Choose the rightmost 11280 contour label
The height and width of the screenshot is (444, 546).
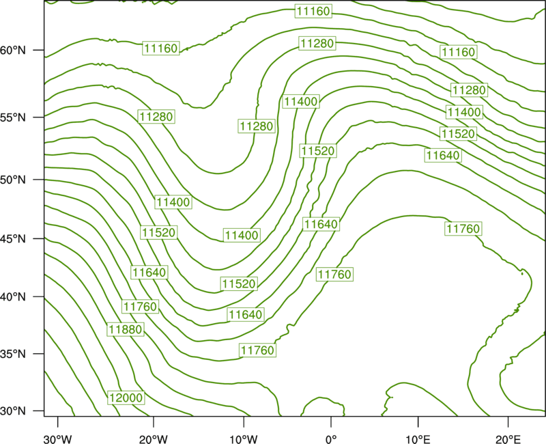(x=469, y=90)
